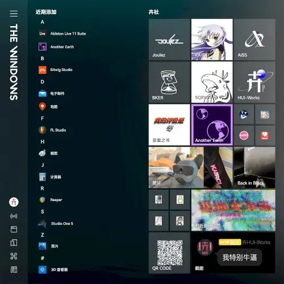The width and height of the screenshot is (284, 284).
Task: Select the BKER hourglass tile
Action: [x=169, y=82]
